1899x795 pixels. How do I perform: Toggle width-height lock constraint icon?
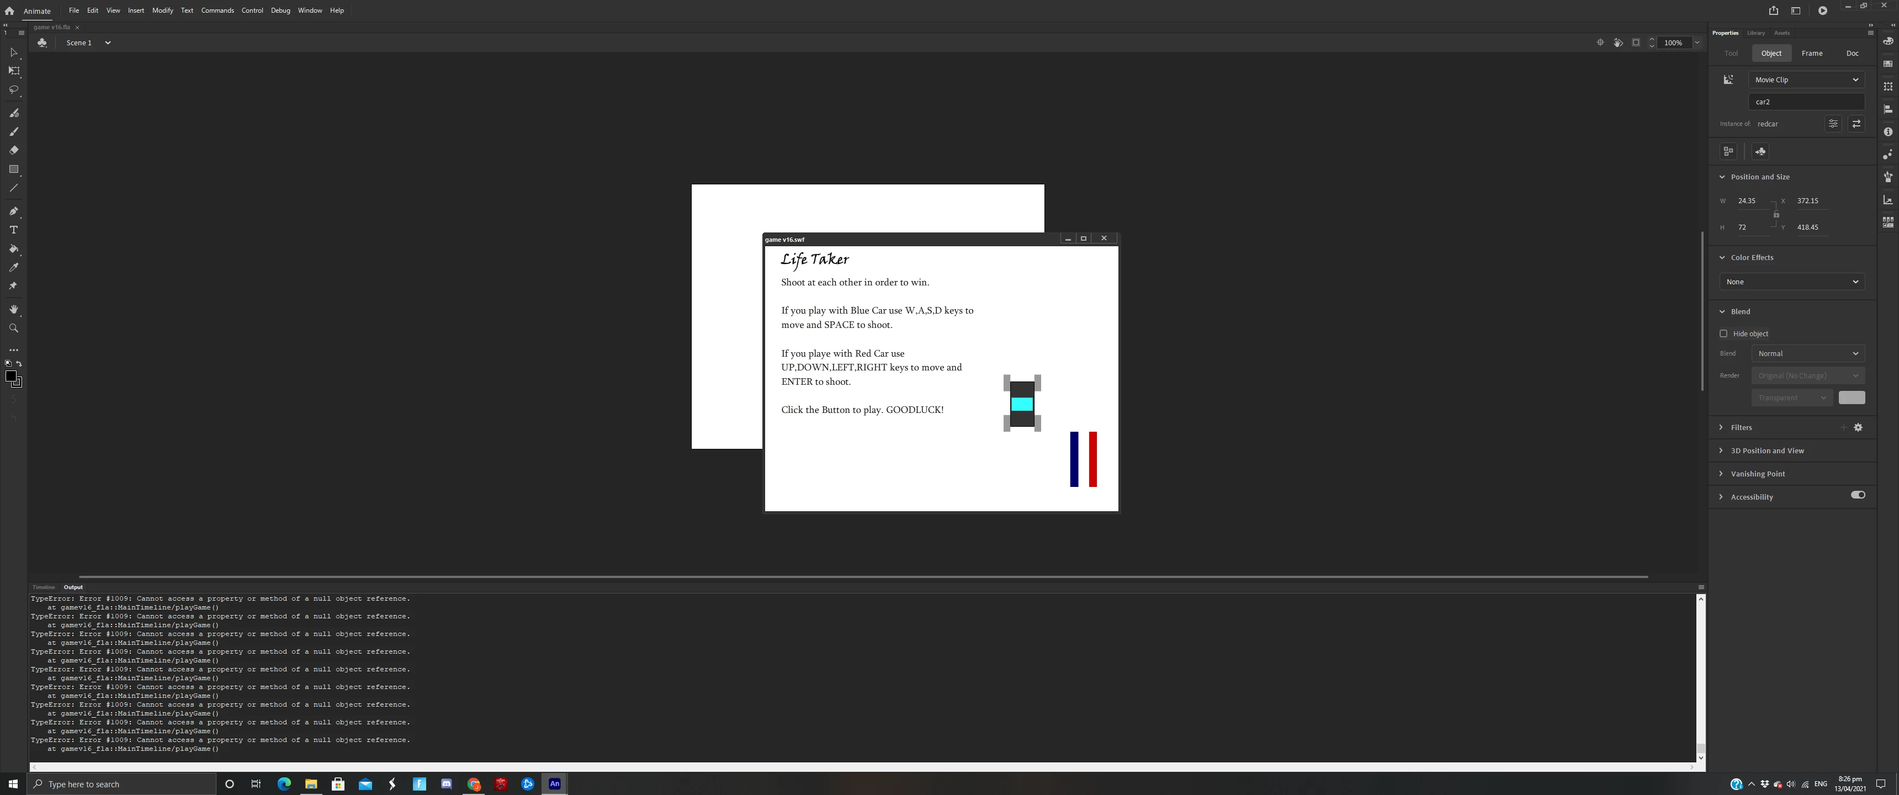tap(1776, 215)
